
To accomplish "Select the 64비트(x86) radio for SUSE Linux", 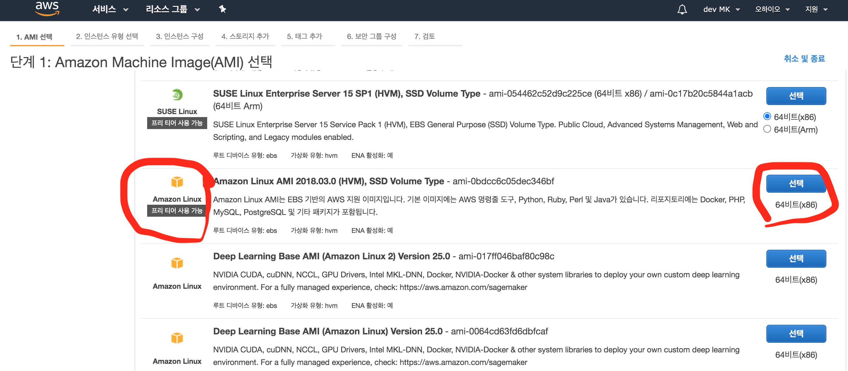I will click(x=767, y=116).
